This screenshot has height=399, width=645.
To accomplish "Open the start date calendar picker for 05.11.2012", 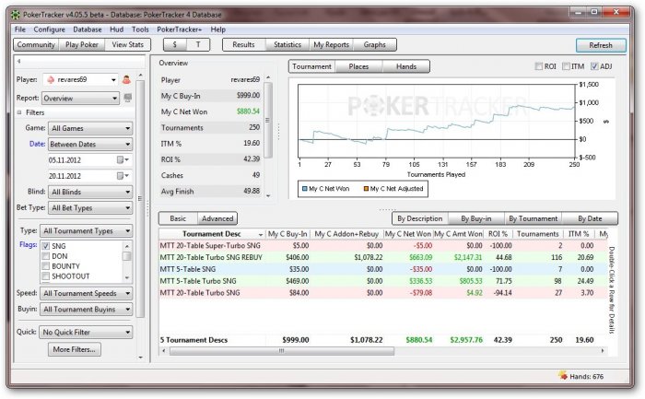I will 123,159.
